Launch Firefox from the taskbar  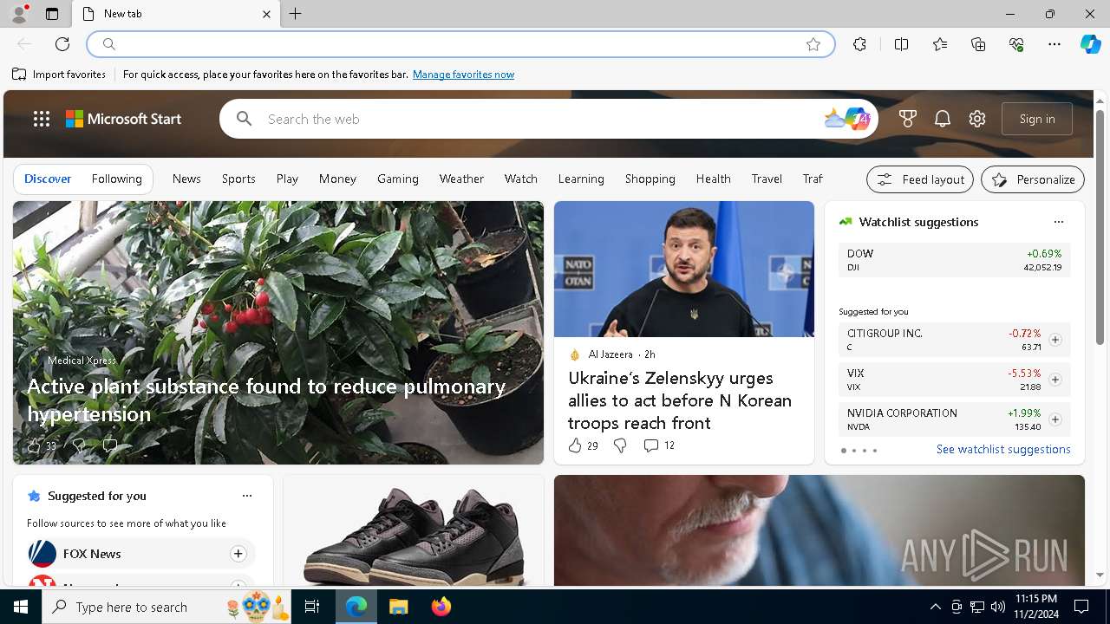tap(441, 607)
